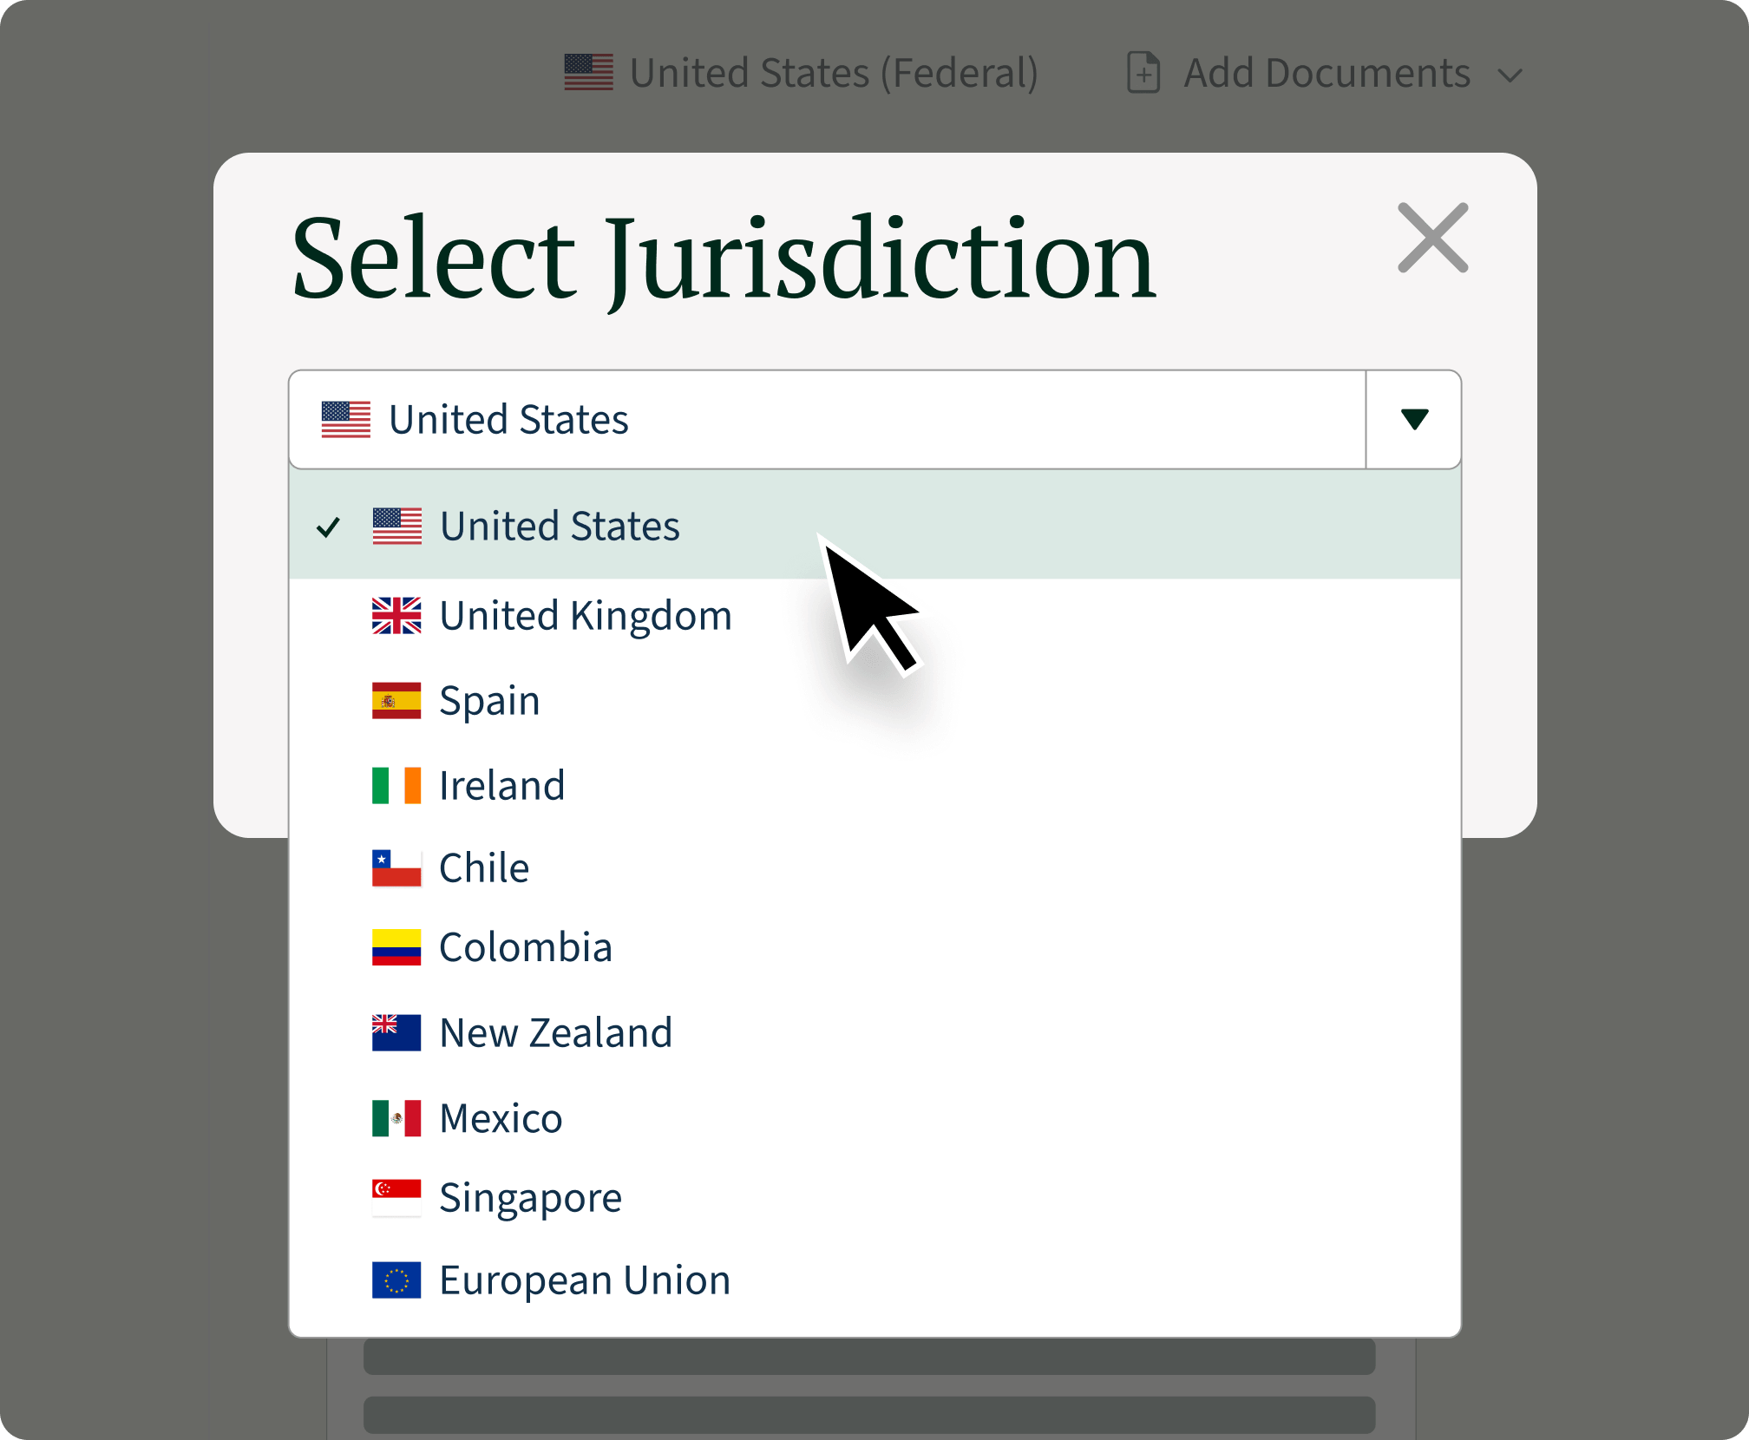The image size is (1749, 1440).
Task: Collapse the jurisdiction dropdown via its arrow
Action: 1414,420
